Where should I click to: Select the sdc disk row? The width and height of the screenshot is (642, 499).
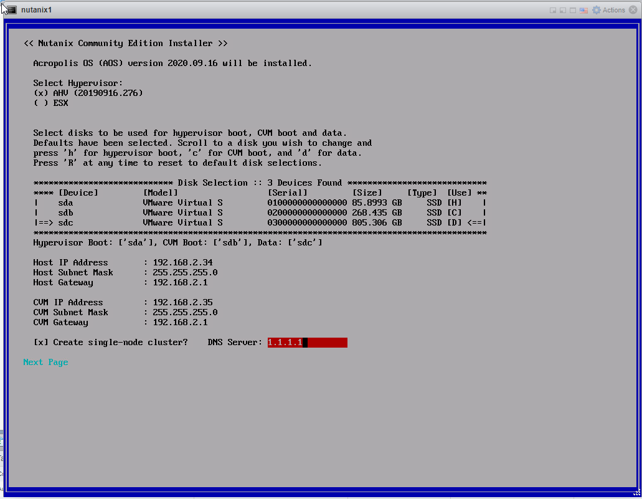pos(260,222)
